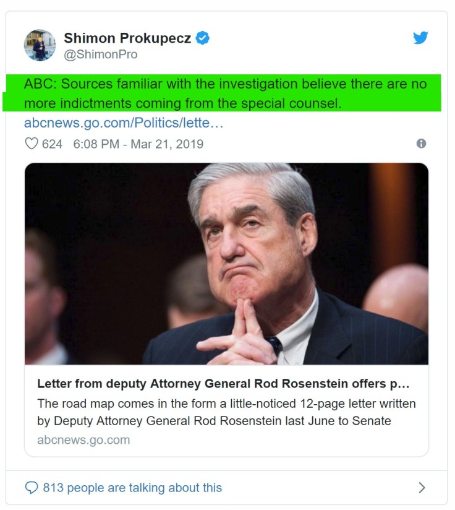
Task: Click tweet line starting 'ABC: Sources familiar'
Action: click(225, 84)
